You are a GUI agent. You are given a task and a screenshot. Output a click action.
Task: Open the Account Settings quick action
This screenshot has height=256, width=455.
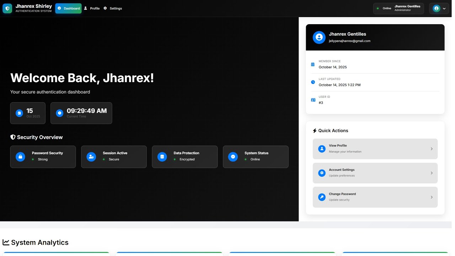[x=375, y=173]
